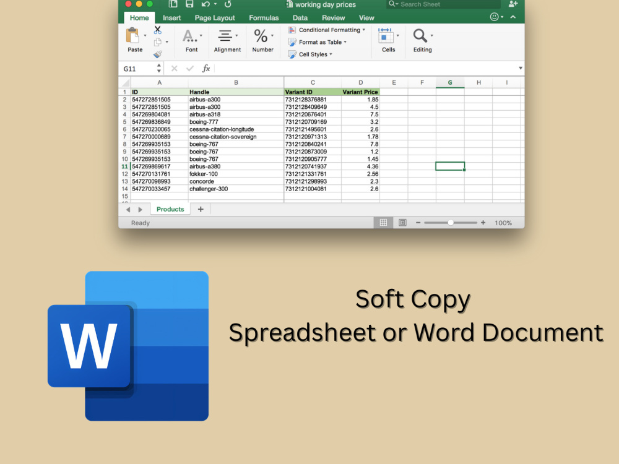619x464 pixels.
Task: Click the Copy icon
Action: click(157, 42)
